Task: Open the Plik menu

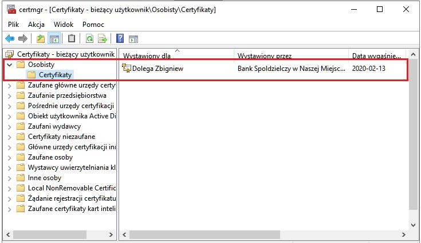Action: pos(13,25)
